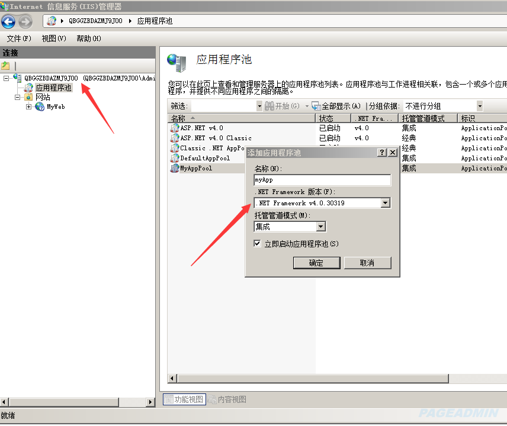Click the left scroll arrow of pool list
This screenshot has height=426, width=507.
[x=172, y=379]
